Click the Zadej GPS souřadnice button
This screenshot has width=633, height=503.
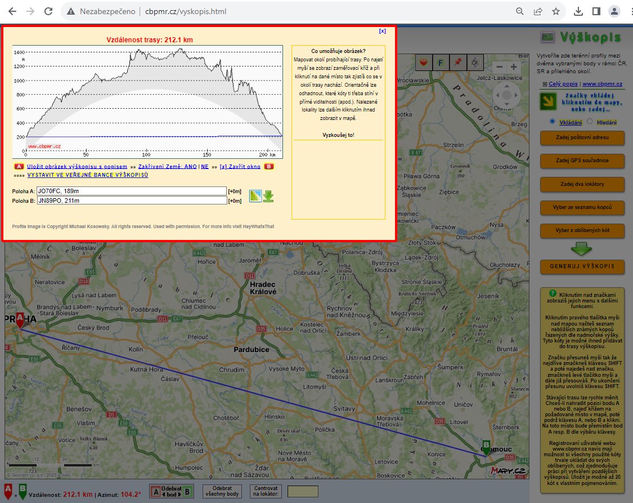pyautogui.click(x=582, y=161)
